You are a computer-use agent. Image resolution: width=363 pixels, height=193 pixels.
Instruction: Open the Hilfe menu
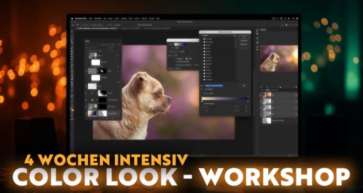coord(158,18)
